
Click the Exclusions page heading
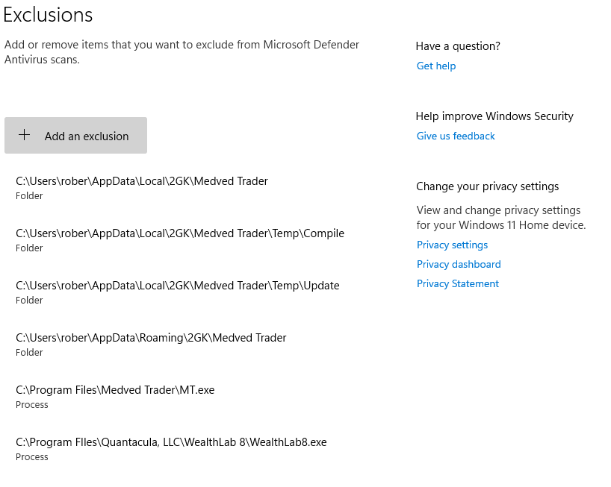click(48, 15)
